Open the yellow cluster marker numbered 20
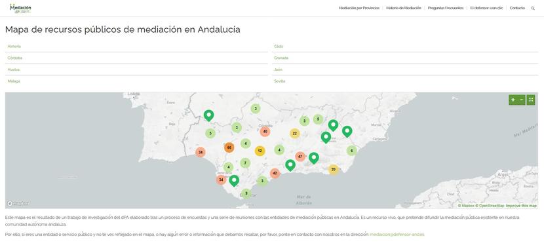This screenshot has height=251, width=544. coord(334,169)
